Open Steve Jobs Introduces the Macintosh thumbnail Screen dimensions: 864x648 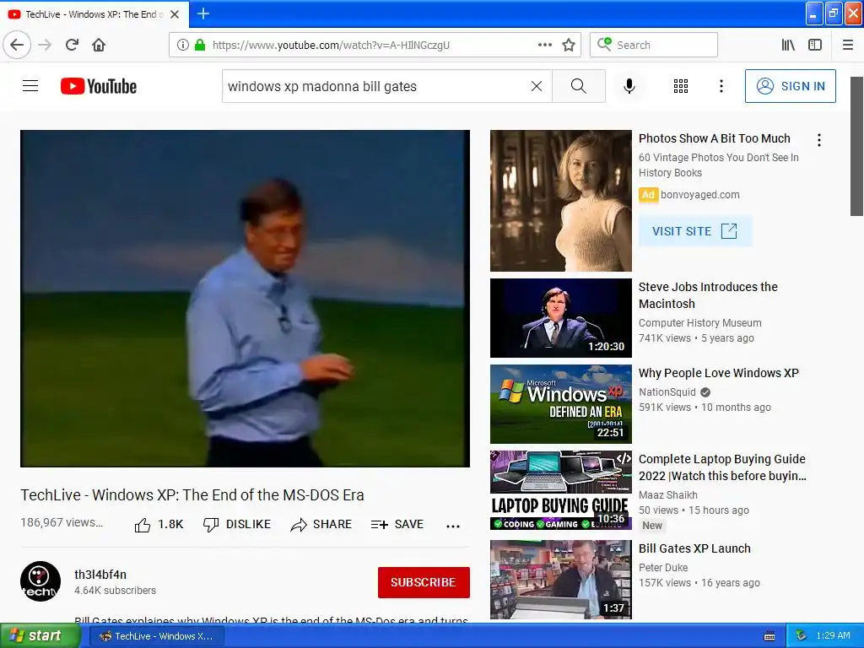coord(561,318)
